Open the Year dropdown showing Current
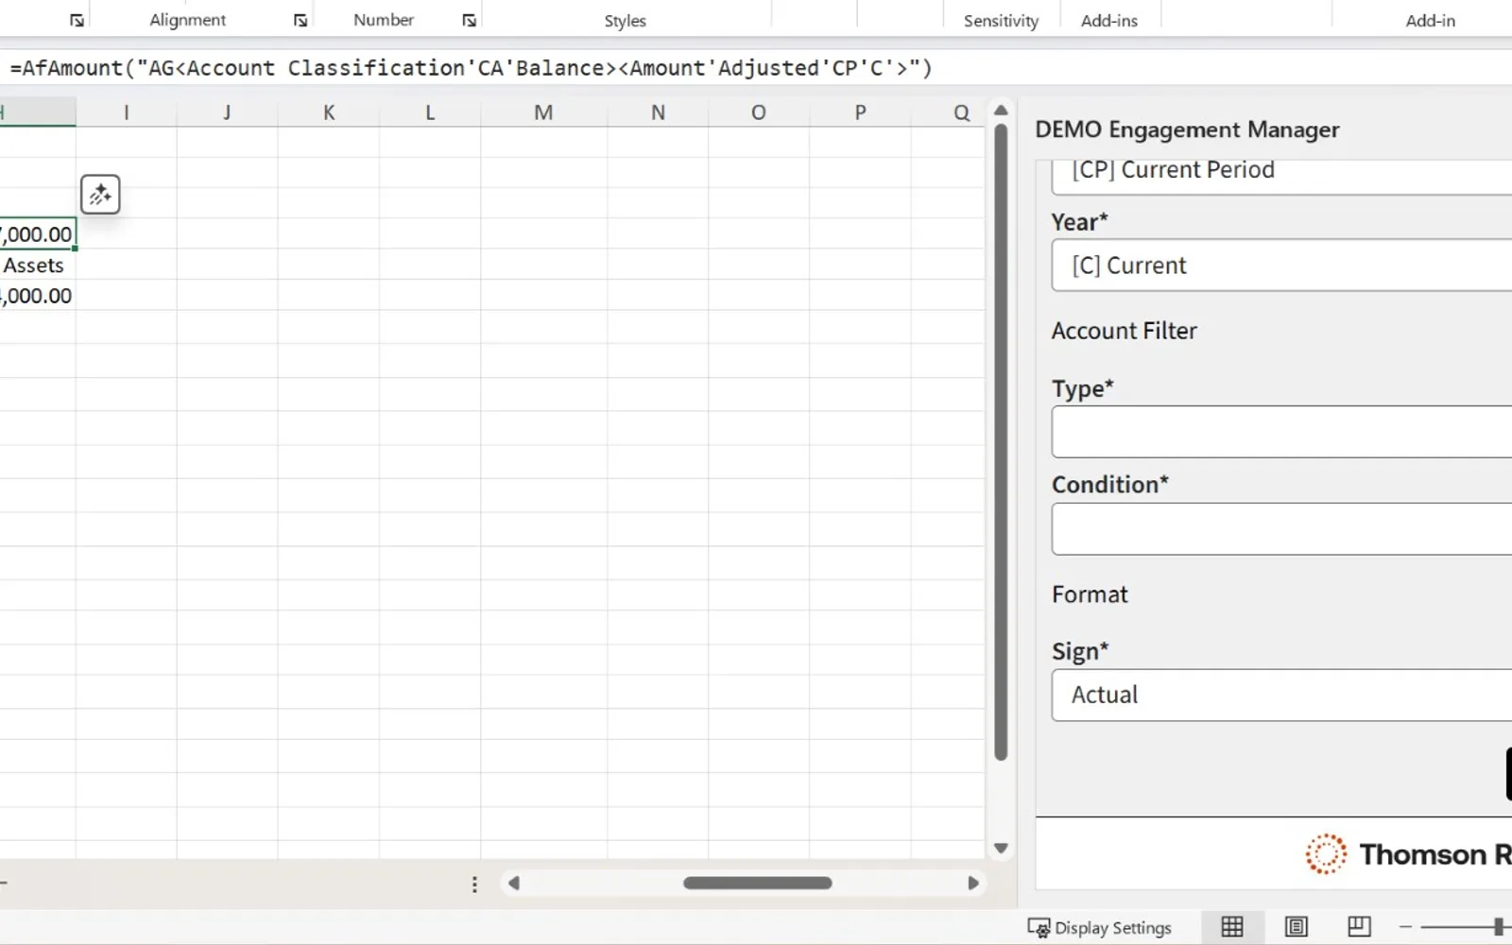The width and height of the screenshot is (1512, 945). point(1281,266)
